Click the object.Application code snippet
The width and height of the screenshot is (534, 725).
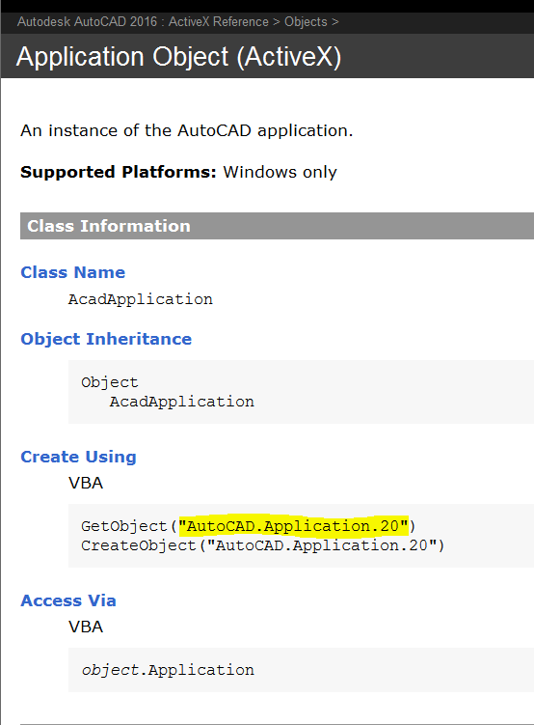click(168, 670)
